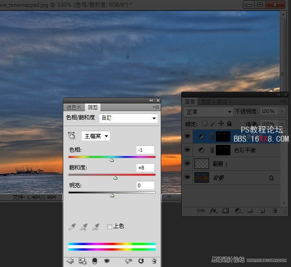Collapse layers panel double-arrow

(279, 95)
